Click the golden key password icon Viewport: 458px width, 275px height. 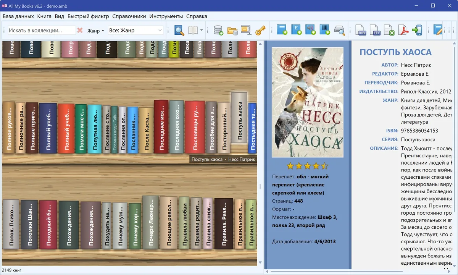260,30
